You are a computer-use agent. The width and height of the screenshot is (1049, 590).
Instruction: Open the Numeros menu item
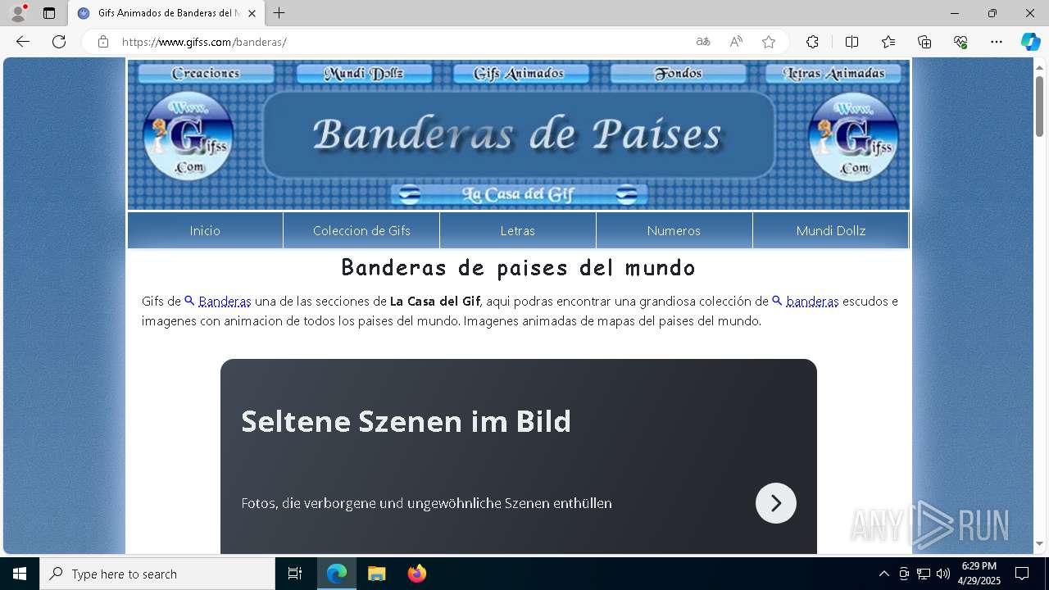pos(674,230)
